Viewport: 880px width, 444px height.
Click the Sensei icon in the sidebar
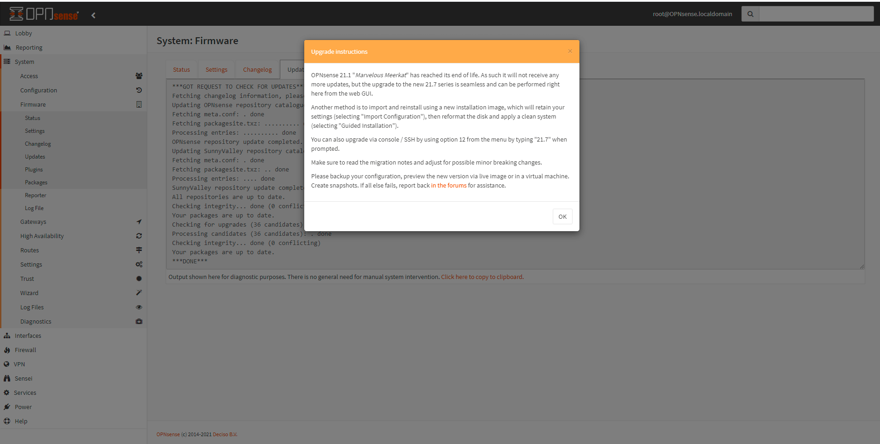coord(7,378)
